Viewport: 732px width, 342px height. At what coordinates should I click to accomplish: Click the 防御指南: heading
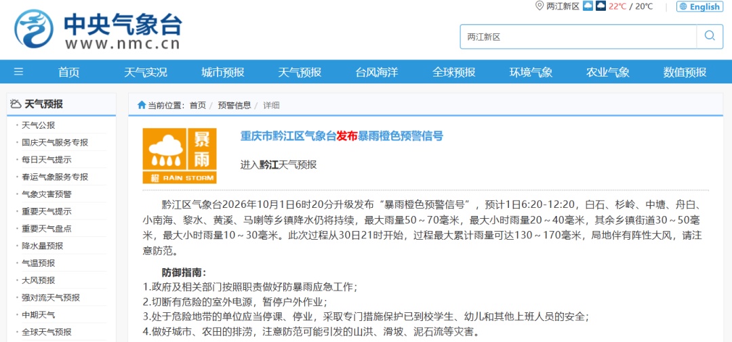[184, 272]
